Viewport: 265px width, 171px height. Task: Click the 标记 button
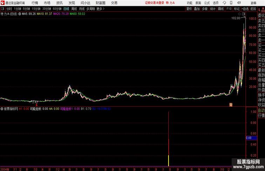[237, 9]
